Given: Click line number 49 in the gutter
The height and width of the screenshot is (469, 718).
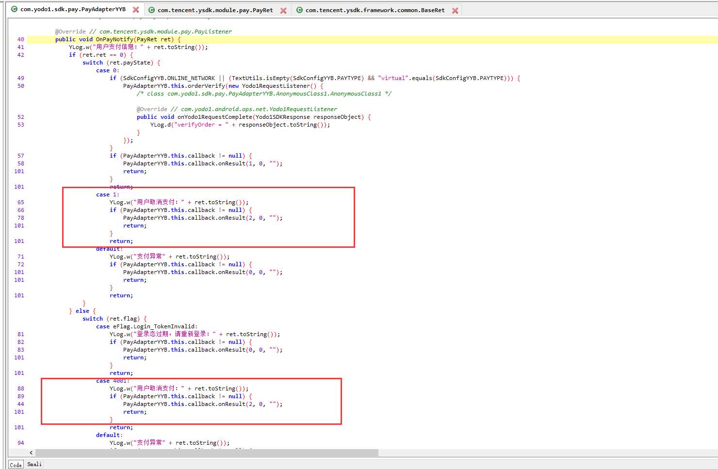Looking at the screenshot, I should [20, 78].
